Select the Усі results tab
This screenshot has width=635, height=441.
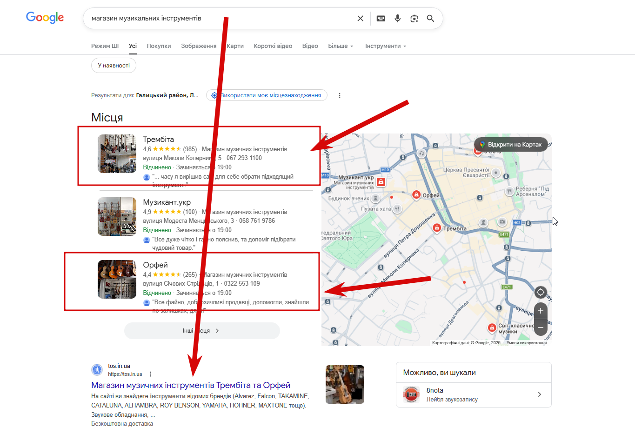click(x=133, y=46)
